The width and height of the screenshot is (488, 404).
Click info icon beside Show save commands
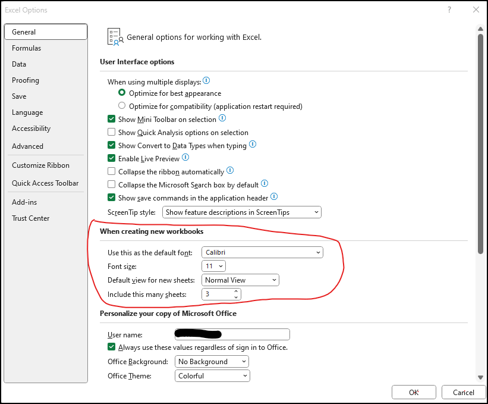coord(274,197)
